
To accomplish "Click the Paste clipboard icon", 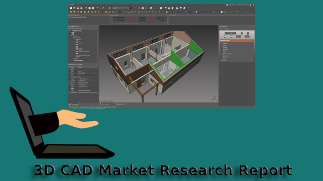I will [x=93, y=8].
